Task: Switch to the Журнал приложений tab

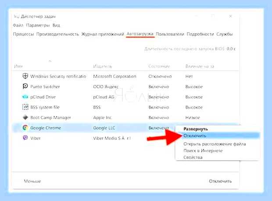Action: 103,34
